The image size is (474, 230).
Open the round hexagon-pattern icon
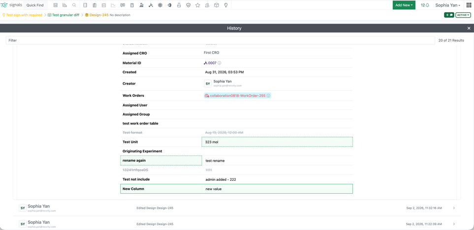point(160,5)
